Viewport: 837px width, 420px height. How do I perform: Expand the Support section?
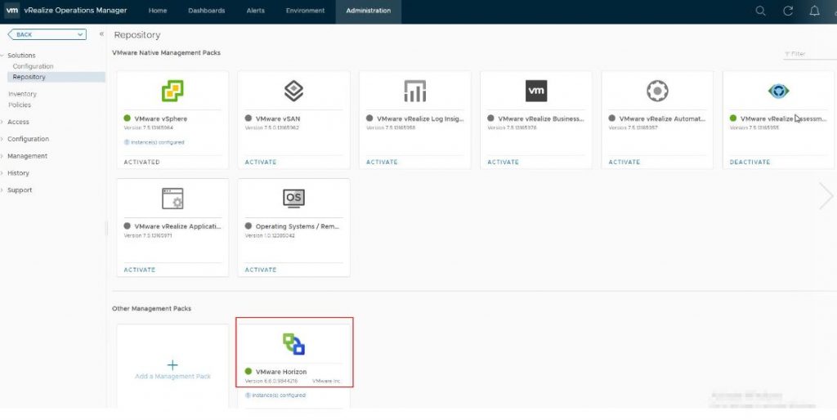point(2,190)
